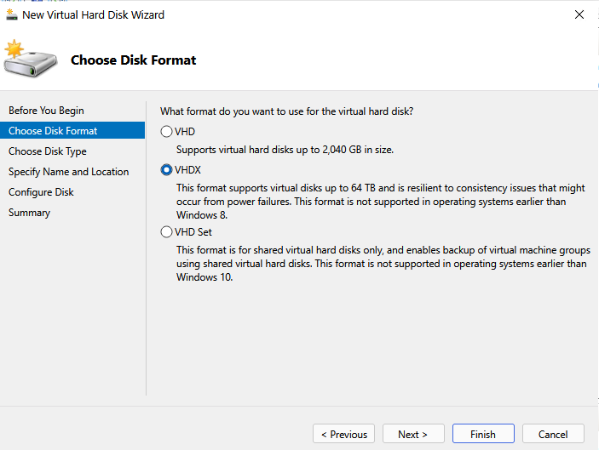
Task: Click the Previous button
Action: 344,434
